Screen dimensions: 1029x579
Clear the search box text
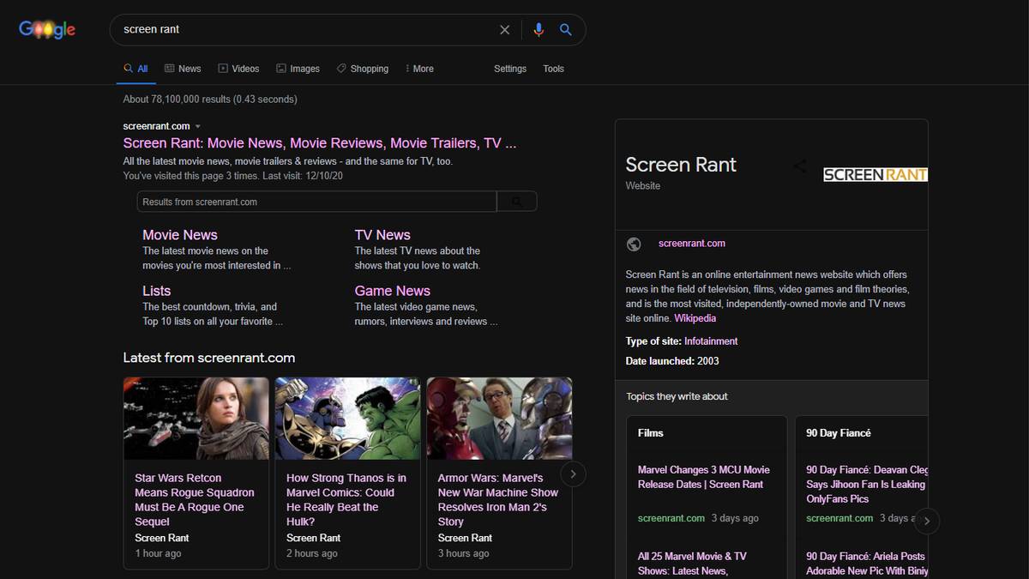tap(504, 30)
